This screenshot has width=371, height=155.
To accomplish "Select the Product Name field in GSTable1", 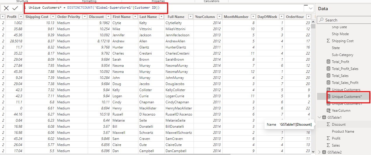I will coord(343,131).
